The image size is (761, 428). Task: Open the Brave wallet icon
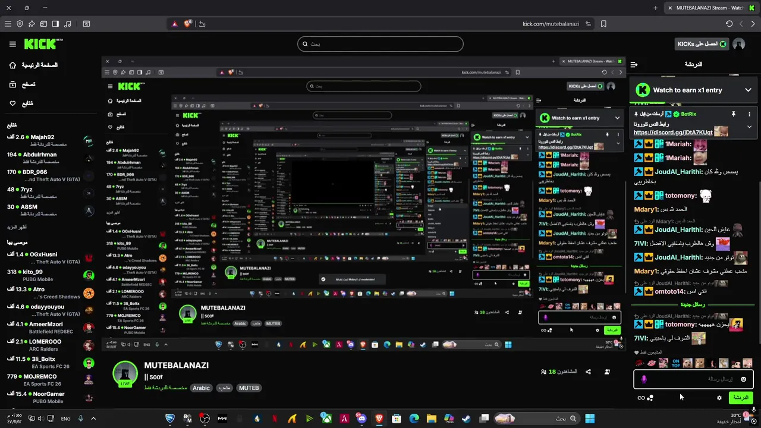43,24
